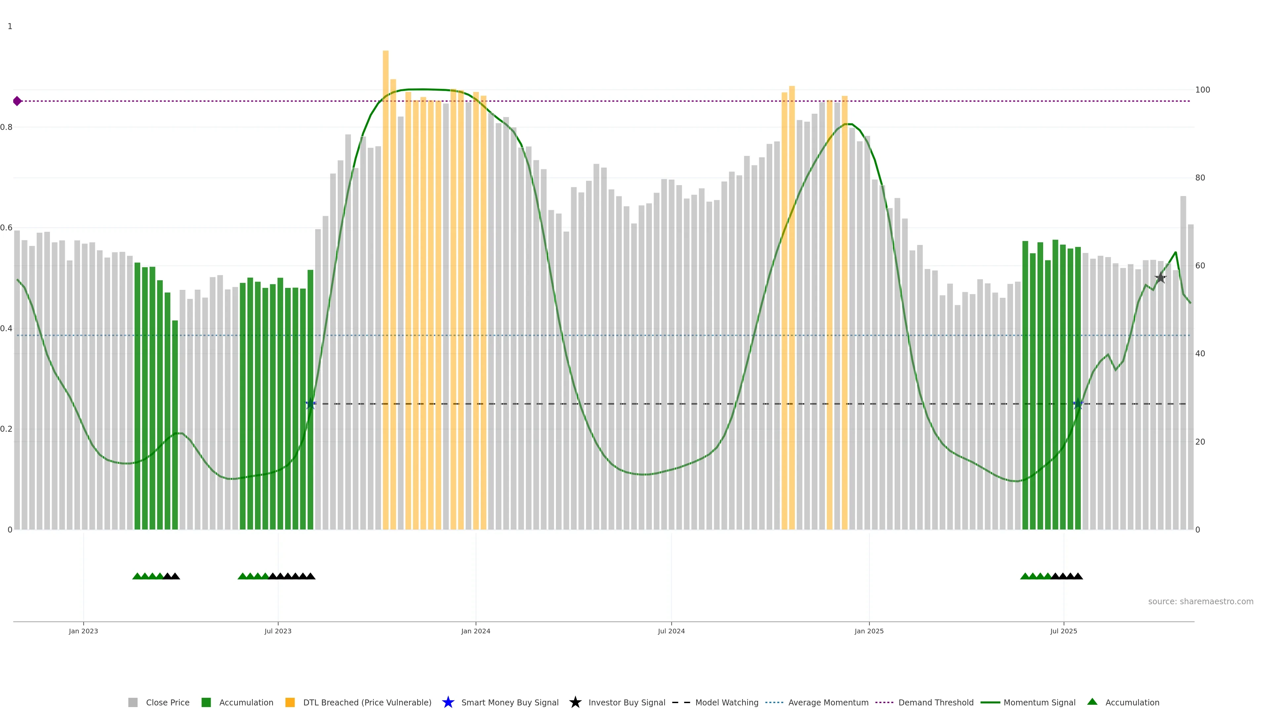
Task: Click the Smart Money star near Jul 2023
Action: pos(310,404)
